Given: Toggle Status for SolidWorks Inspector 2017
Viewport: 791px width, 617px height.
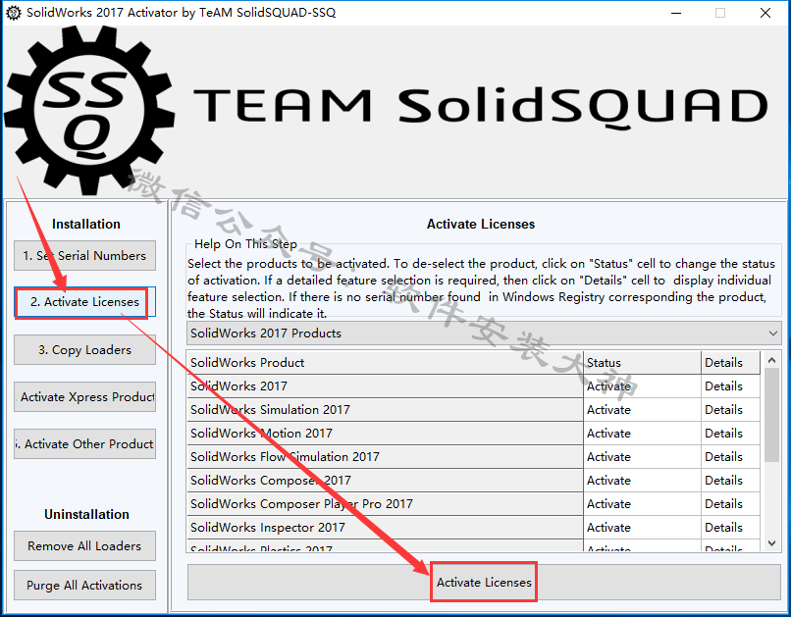Looking at the screenshot, I should pos(642,528).
